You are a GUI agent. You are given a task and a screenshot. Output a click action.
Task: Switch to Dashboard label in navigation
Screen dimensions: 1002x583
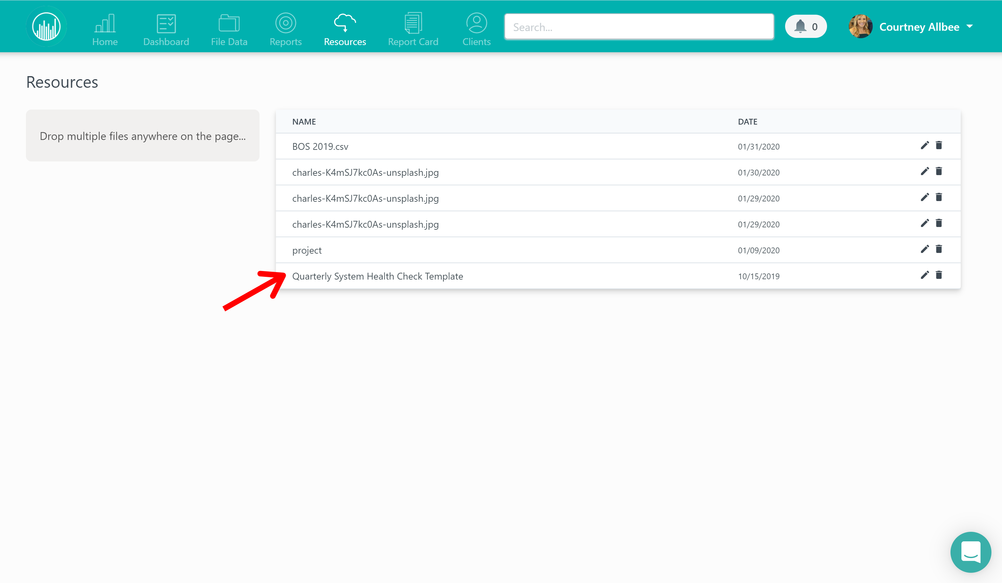166,42
